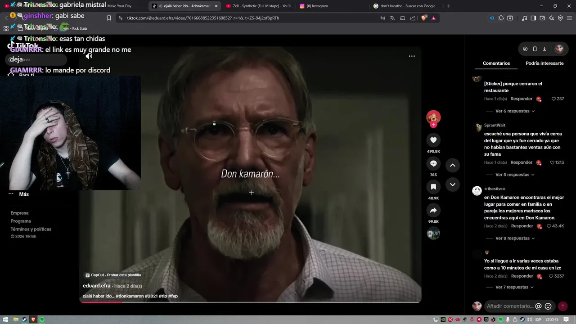Expand Ver 6 respuestas

click(515, 111)
